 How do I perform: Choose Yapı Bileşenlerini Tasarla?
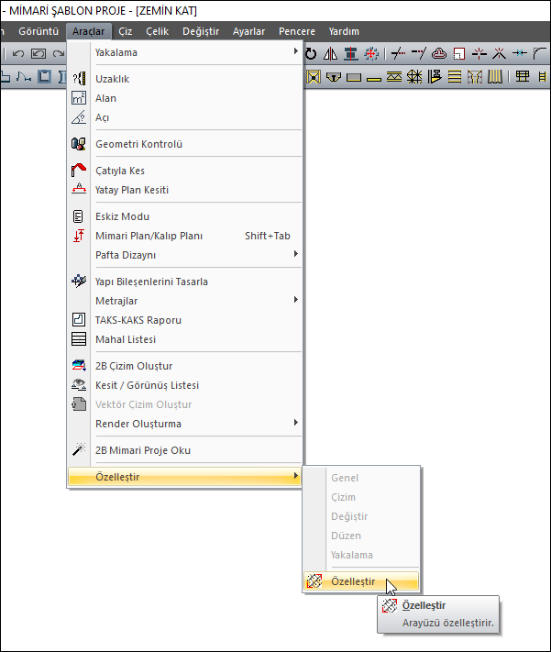pyautogui.click(x=185, y=282)
